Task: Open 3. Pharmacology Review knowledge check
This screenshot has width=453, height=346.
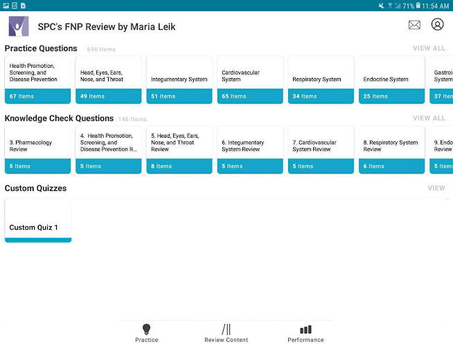Action: pyautogui.click(x=38, y=149)
